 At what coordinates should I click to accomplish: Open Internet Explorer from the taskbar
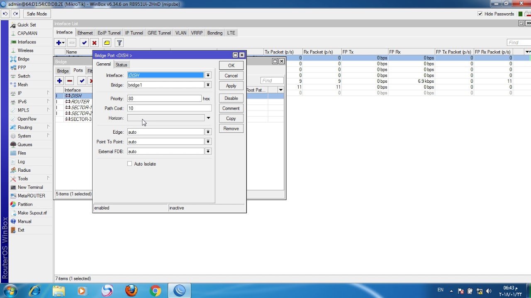35,291
